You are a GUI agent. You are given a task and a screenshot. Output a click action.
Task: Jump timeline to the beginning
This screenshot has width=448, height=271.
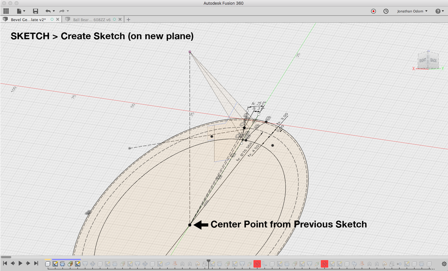pos(5,263)
